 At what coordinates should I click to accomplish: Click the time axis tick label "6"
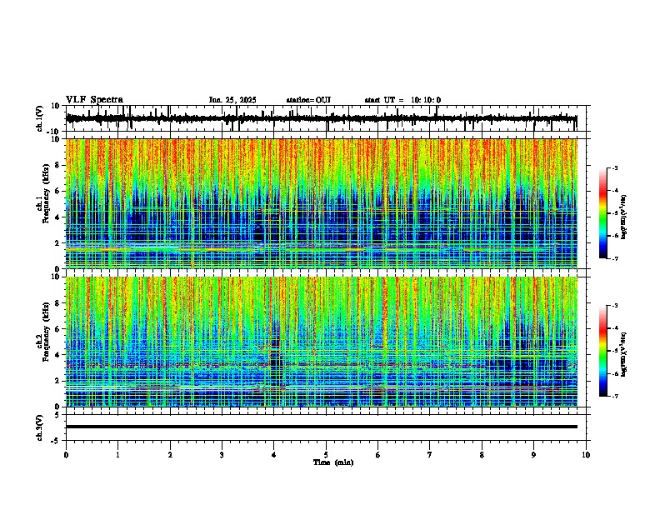[x=378, y=455]
